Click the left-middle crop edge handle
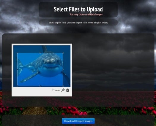The width and height of the screenshot is (156, 126). point(18,69)
